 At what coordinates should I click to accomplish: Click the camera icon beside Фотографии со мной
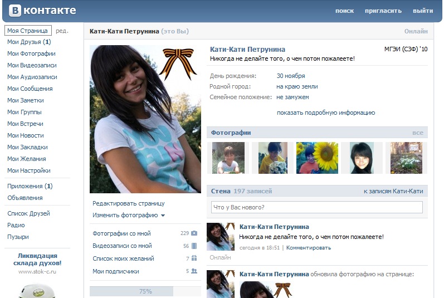click(194, 233)
